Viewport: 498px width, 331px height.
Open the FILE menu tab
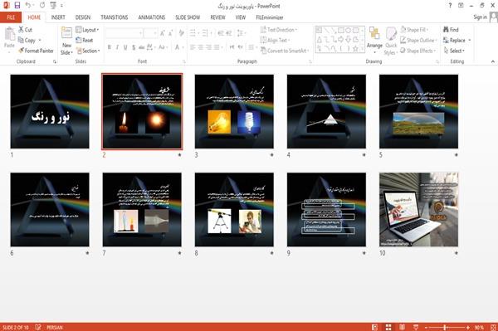[x=11, y=17]
